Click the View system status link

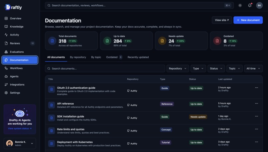pyautogui.click(x=20, y=129)
